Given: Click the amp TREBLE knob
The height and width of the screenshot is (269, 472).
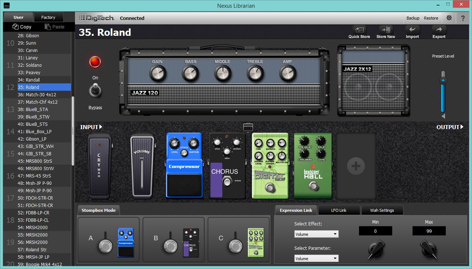Looking at the screenshot, I should point(255,73).
